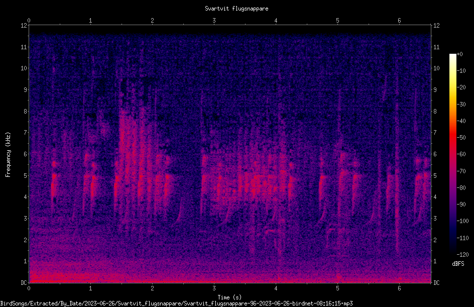Click the "-60" color scale value
This screenshot has height=307, width=474.
click(x=461, y=154)
